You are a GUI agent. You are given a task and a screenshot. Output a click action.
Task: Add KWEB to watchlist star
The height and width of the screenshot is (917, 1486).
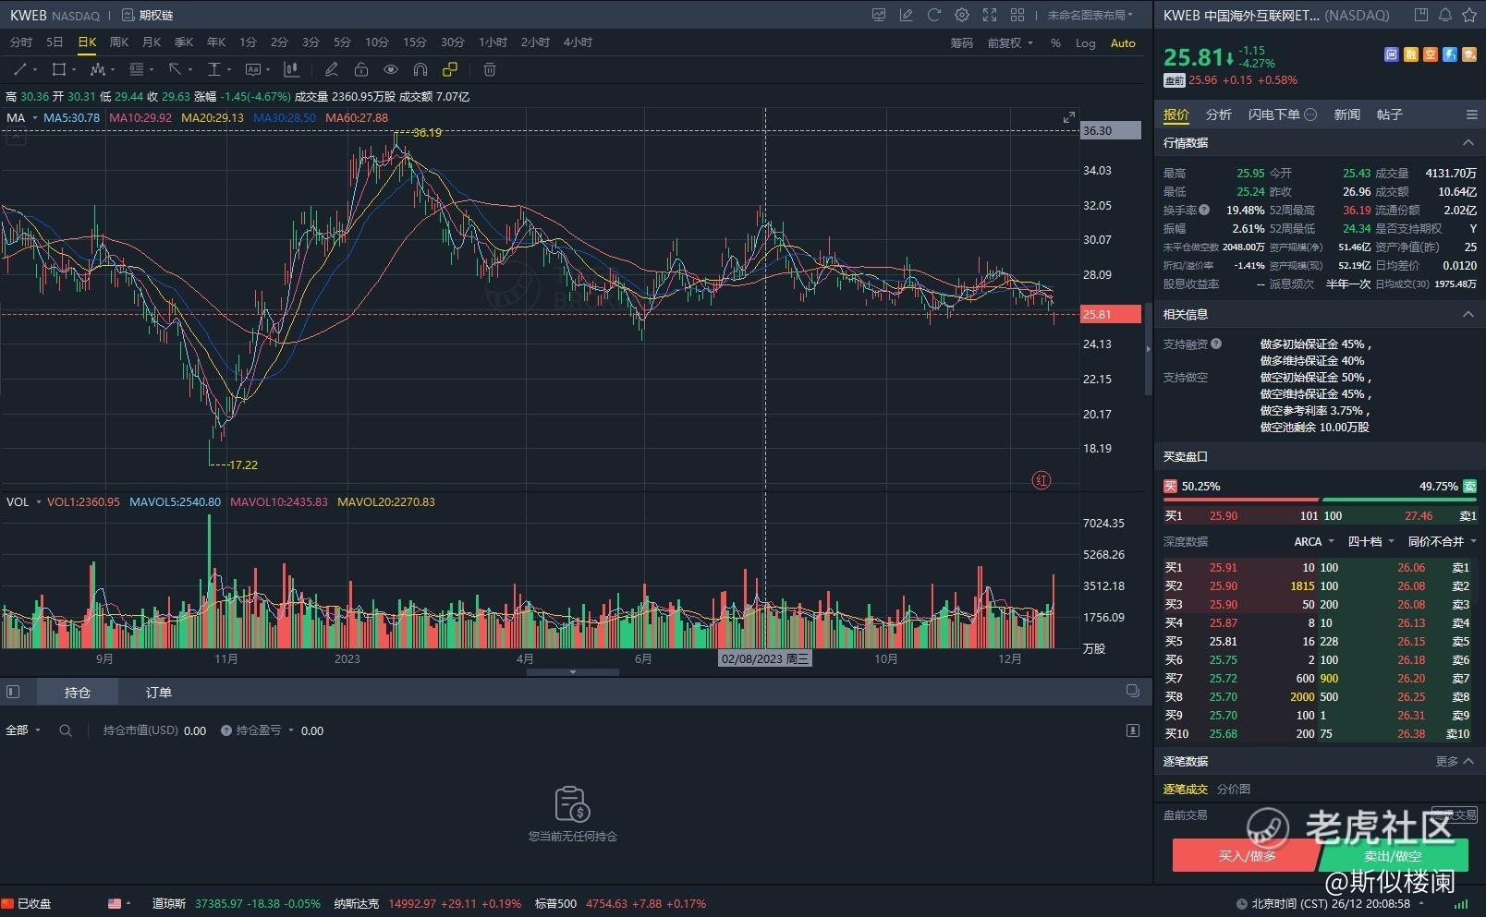(1469, 15)
